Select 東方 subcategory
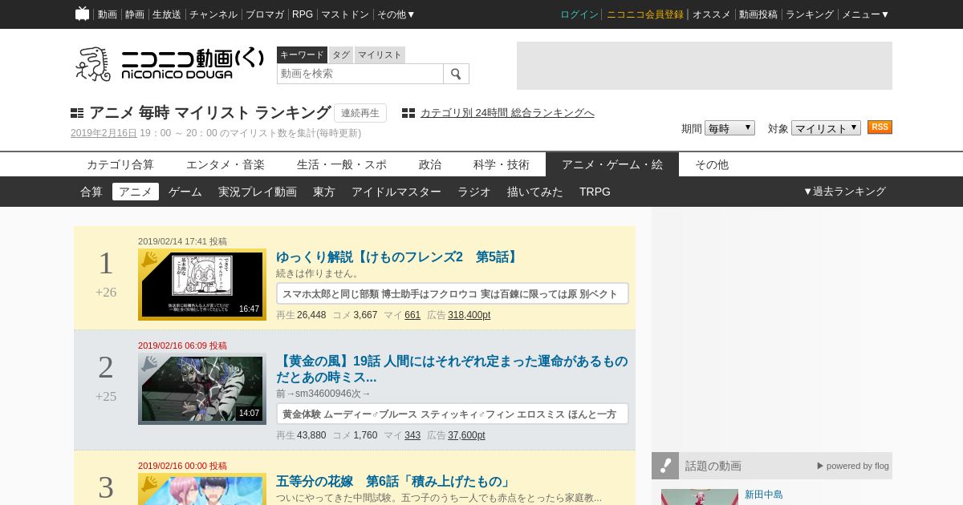The image size is (963, 505). click(324, 192)
